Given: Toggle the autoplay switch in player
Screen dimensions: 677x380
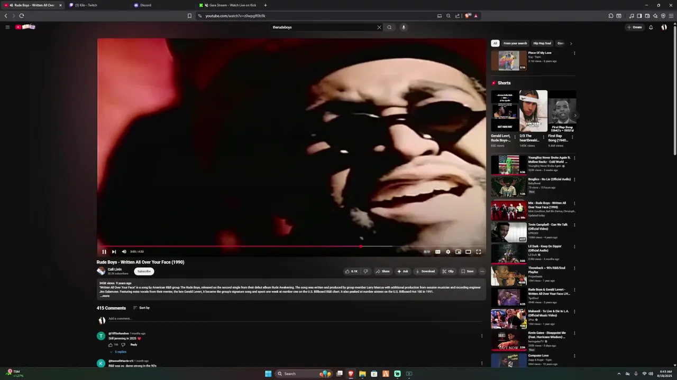Looking at the screenshot, I should click(x=427, y=252).
